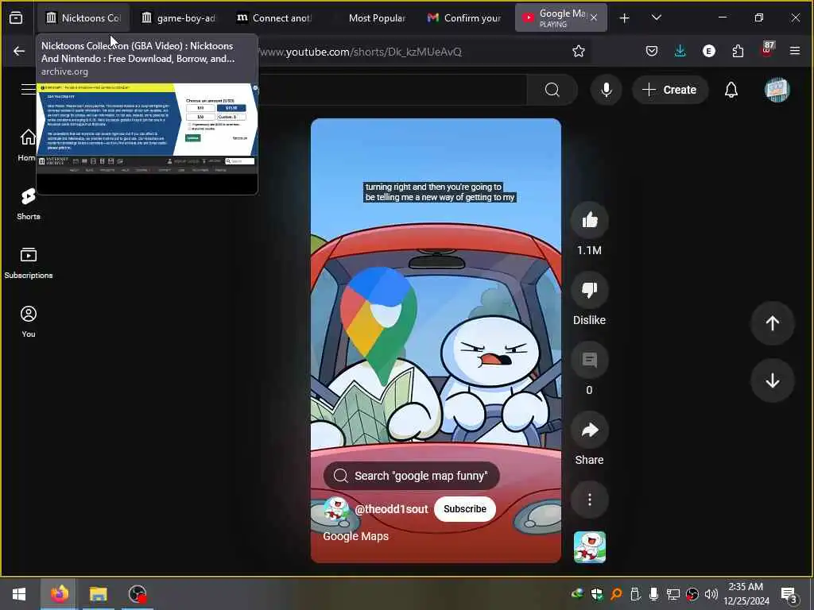
Task: Subscribe to theodd1sout channel
Action: tap(464, 509)
